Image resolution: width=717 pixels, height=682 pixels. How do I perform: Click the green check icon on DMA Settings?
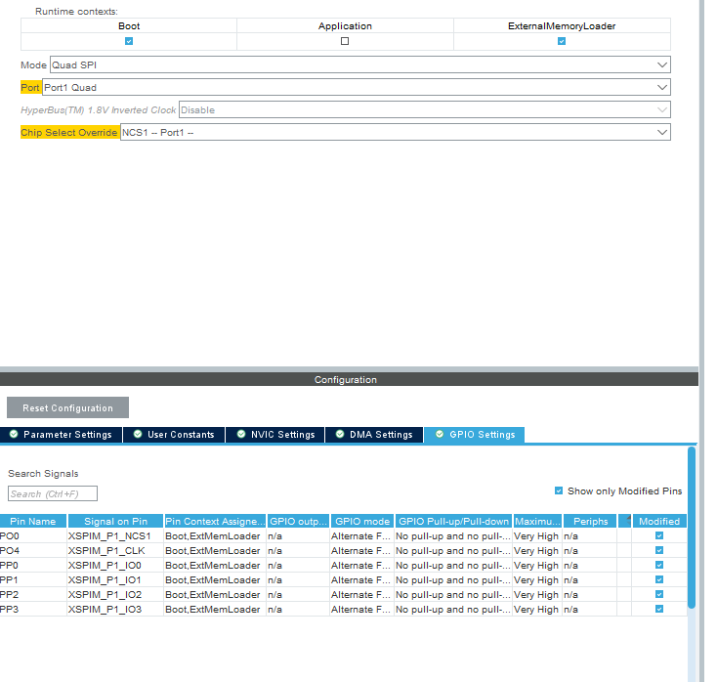pyautogui.click(x=340, y=434)
